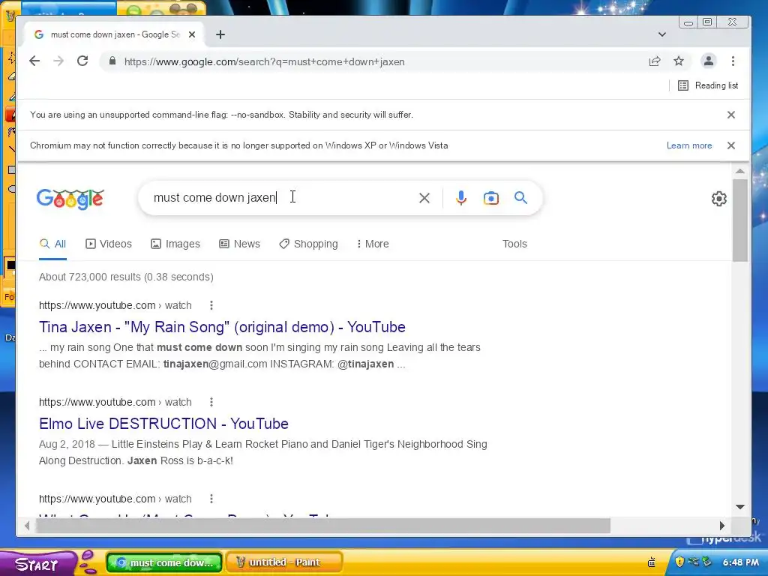This screenshot has width=768, height=576.
Task: Open options for Tina Jaxen result
Action: (x=211, y=306)
